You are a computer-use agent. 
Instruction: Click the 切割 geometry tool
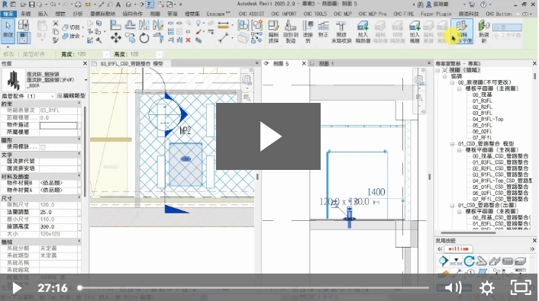[72, 27]
